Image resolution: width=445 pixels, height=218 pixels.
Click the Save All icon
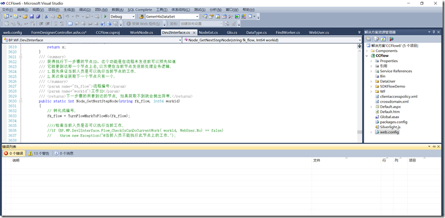[39, 16]
